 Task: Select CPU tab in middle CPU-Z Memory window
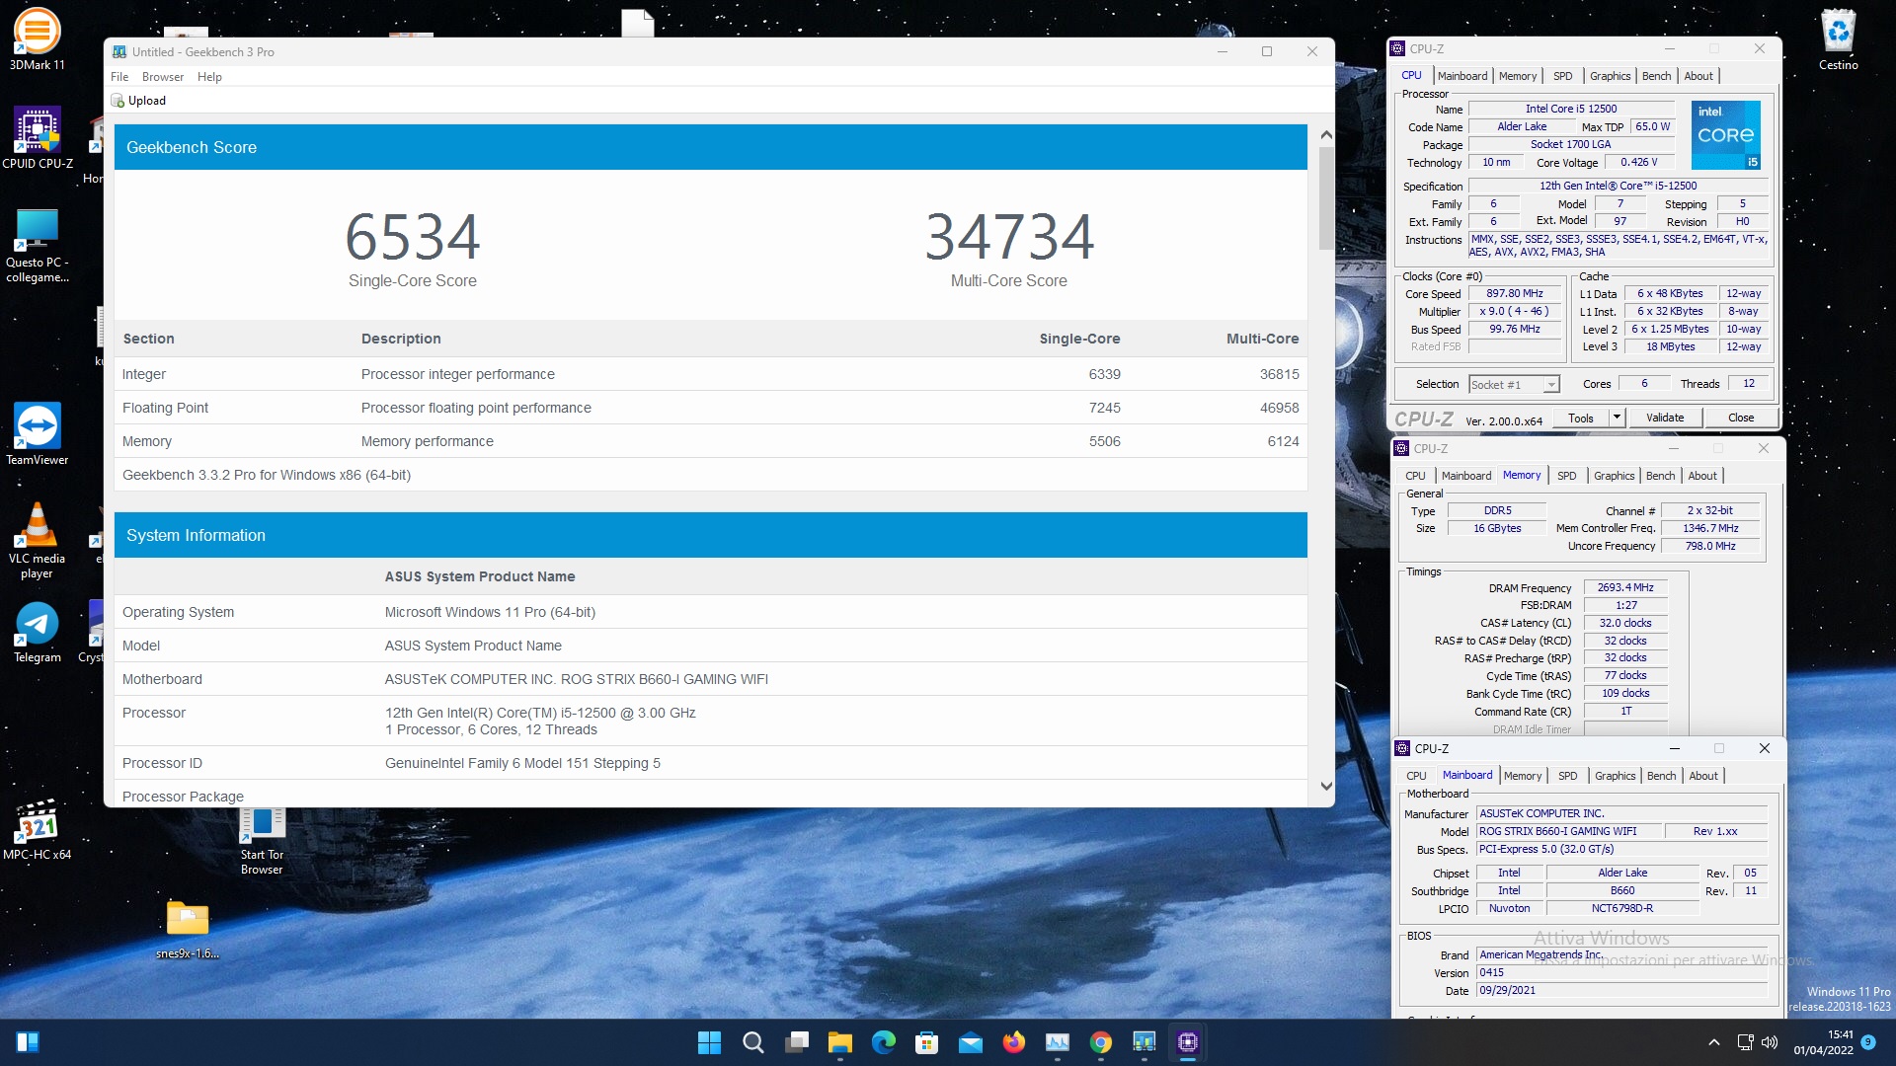pyautogui.click(x=1415, y=476)
